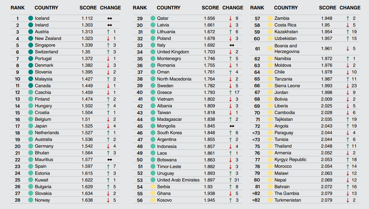Click the red down arrow for Denmark

[x=108, y=65]
